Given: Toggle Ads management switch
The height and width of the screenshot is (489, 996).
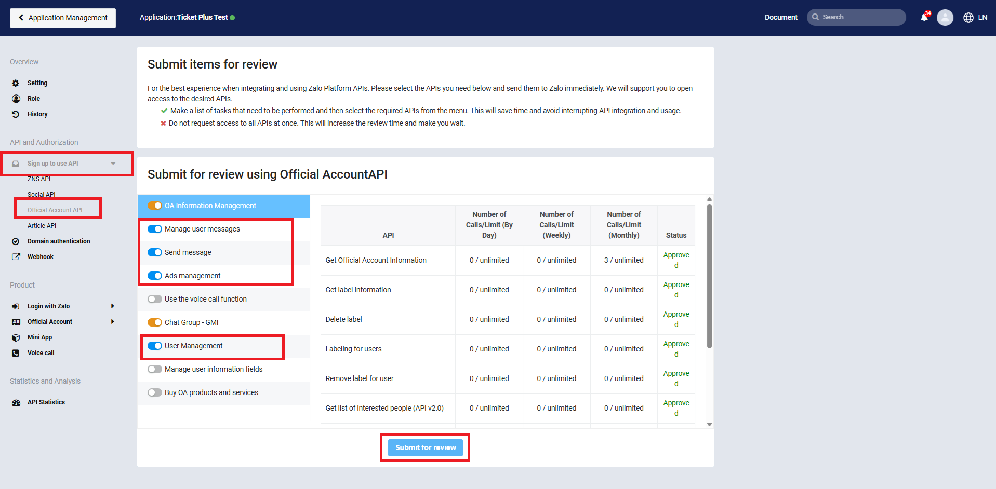Looking at the screenshot, I should 155,276.
